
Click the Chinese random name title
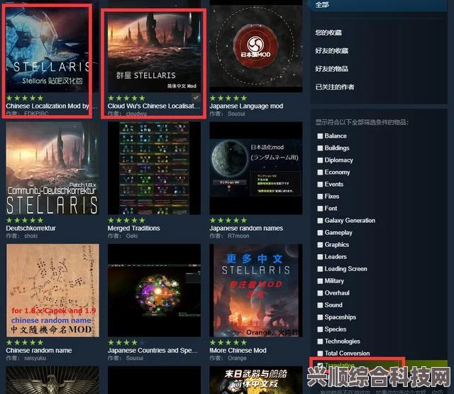39,351
